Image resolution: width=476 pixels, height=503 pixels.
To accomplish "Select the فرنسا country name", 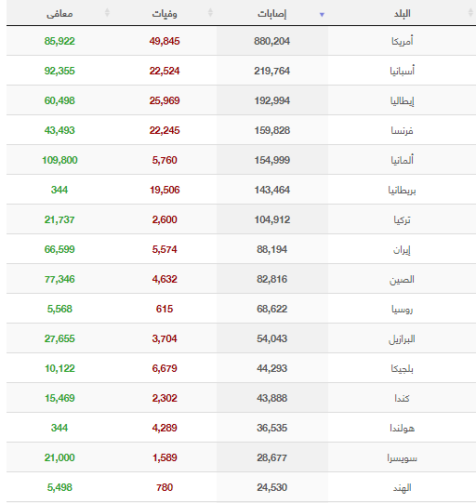I will 402,130.
